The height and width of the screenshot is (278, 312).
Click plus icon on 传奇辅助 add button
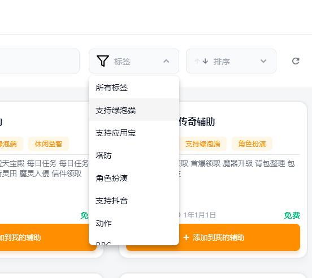pos(187,237)
